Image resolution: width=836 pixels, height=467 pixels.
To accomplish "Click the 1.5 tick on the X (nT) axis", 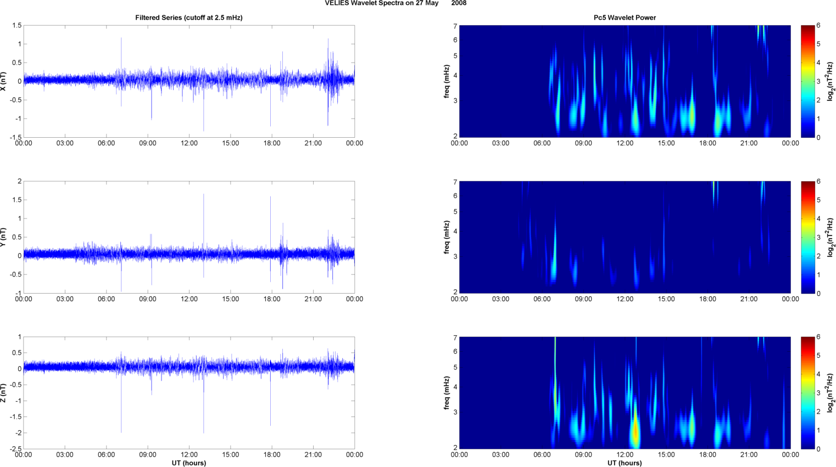I will (16, 26).
